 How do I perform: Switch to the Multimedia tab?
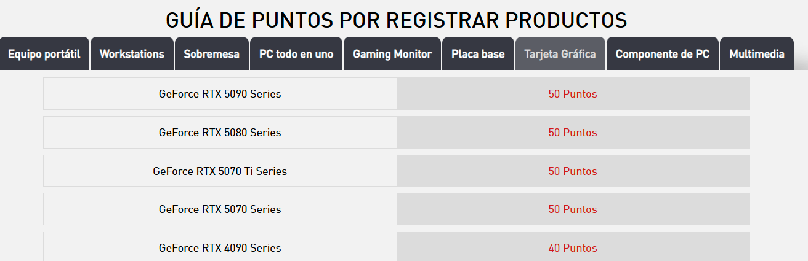(757, 54)
